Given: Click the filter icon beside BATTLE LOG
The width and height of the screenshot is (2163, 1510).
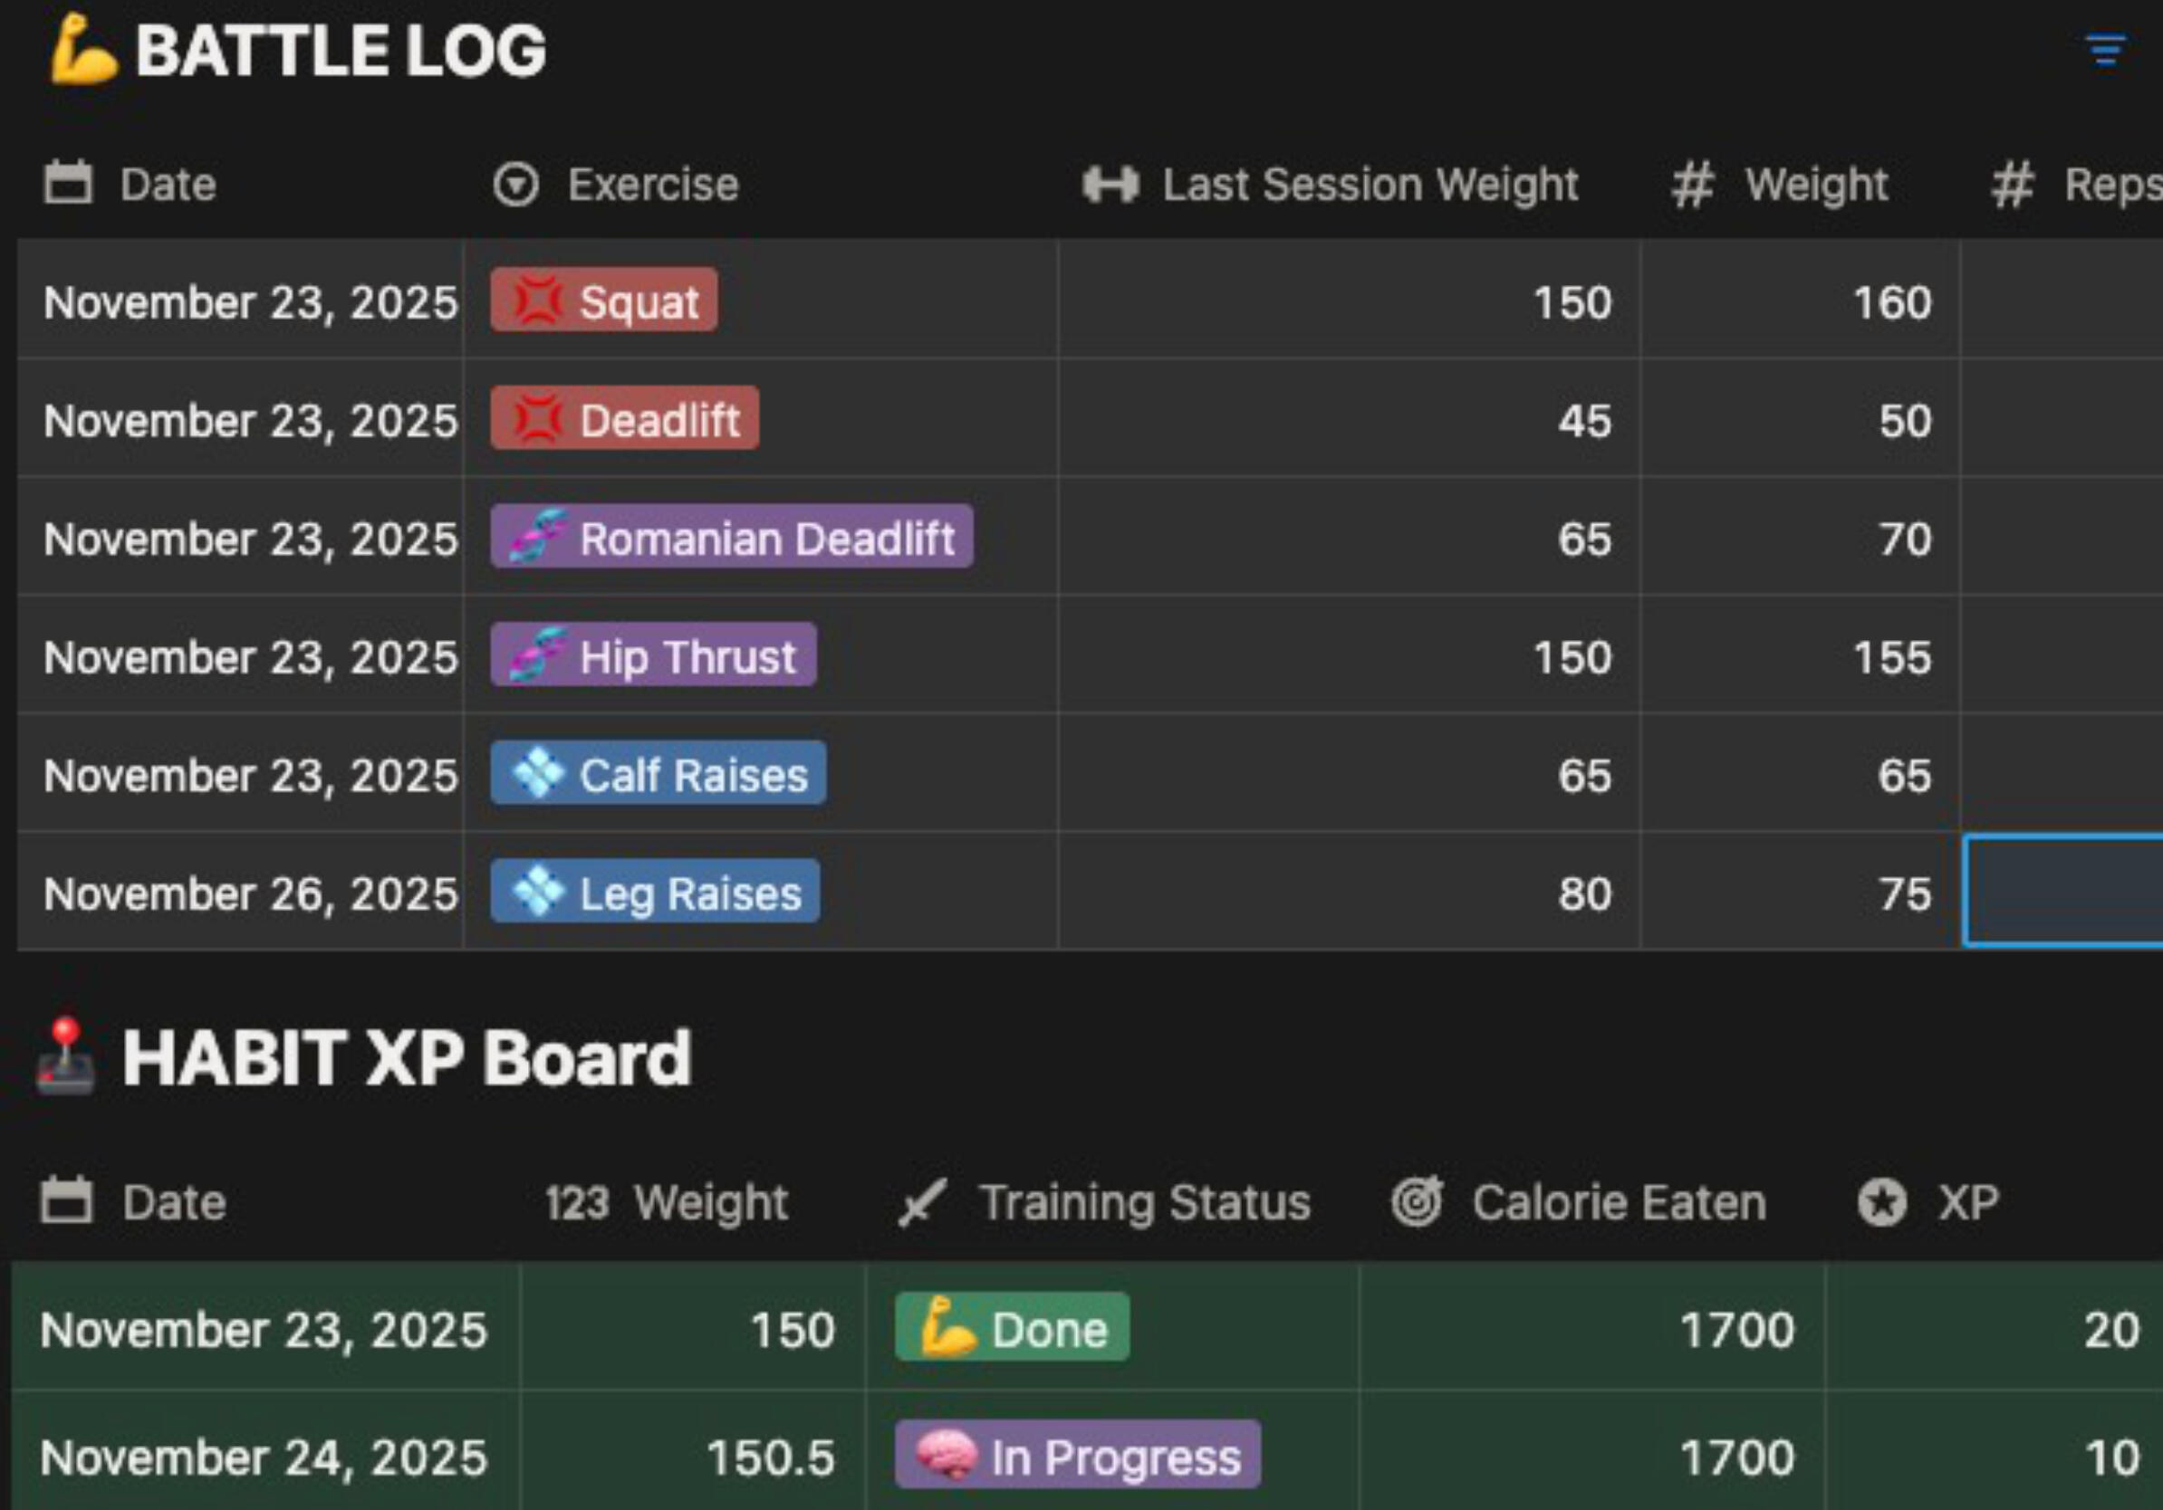Looking at the screenshot, I should pos(2105,49).
